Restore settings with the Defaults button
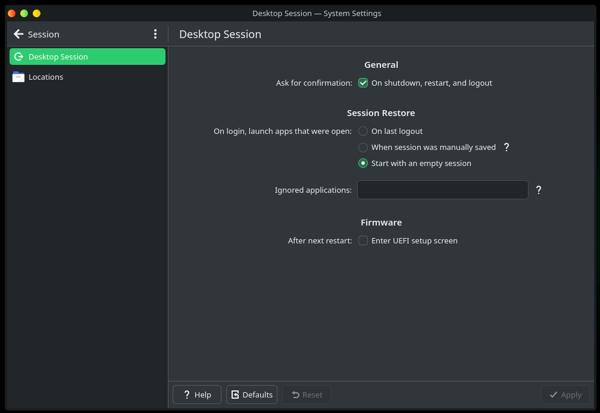This screenshot has height=413, width=600. 252,395
